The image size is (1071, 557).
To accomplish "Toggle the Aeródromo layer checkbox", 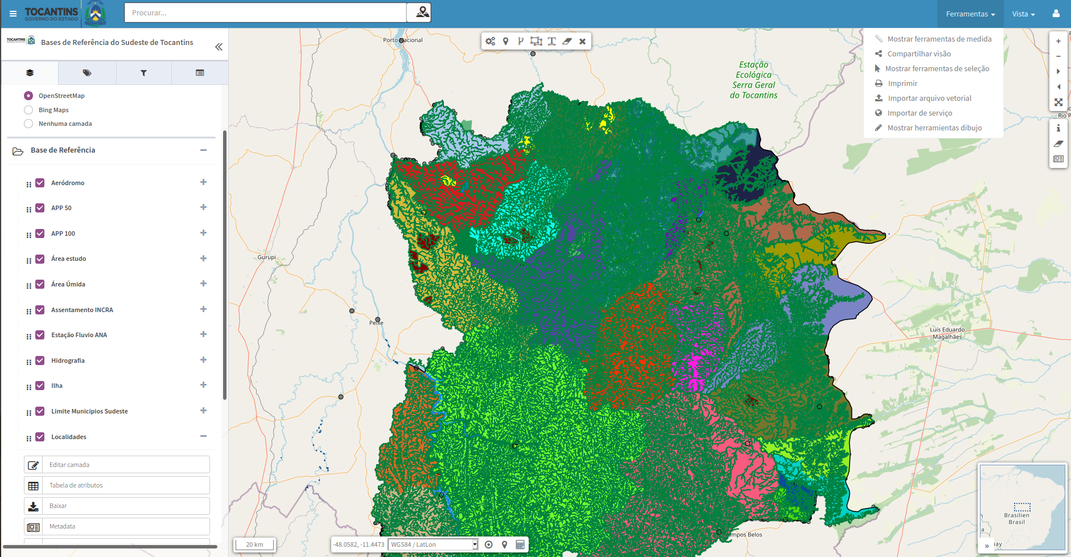I will 40,183.
